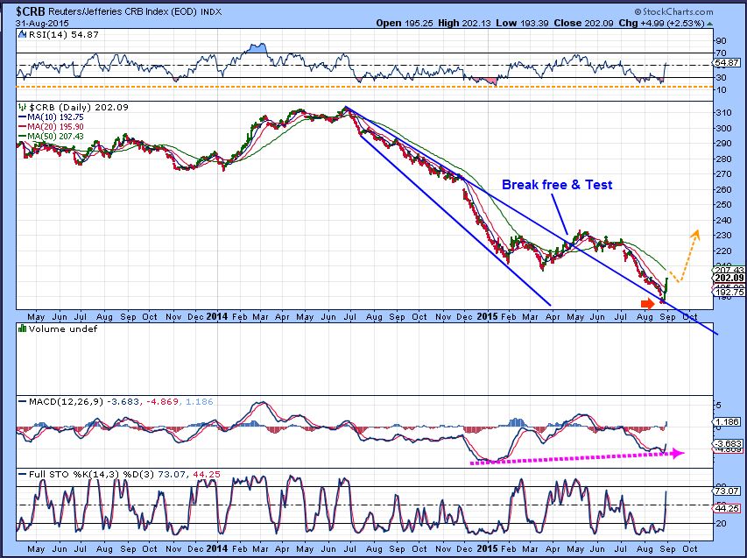The image size is (747, 558).
Task: Click the Chg +4.99 (+2.53%) value
Action: [x=662, y=24]
